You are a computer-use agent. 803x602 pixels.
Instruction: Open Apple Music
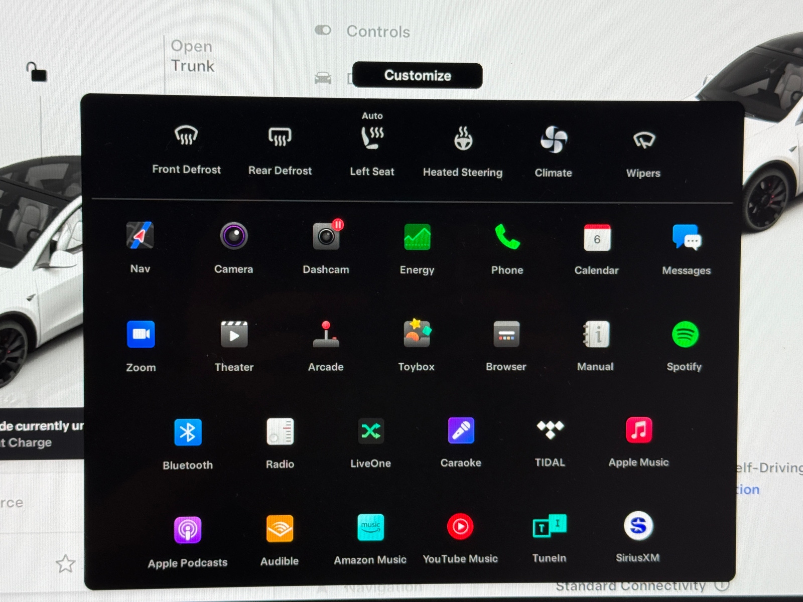click(x=638, y=442)
